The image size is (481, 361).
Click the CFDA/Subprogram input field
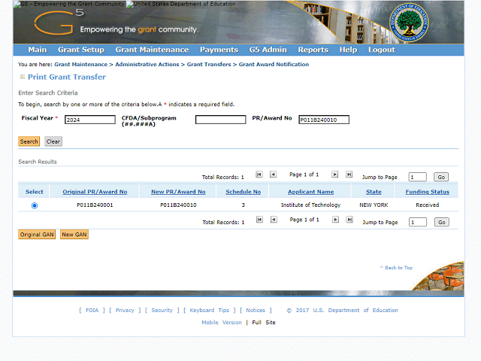(x=220, y=120)
